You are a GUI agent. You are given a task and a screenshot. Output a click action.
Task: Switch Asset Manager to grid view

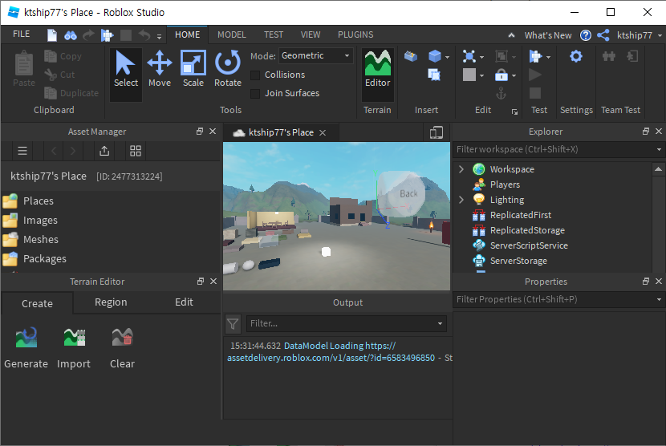click(x=136, y=151)
